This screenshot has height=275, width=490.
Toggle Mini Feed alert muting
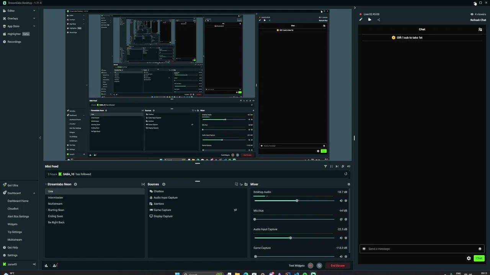343,167
